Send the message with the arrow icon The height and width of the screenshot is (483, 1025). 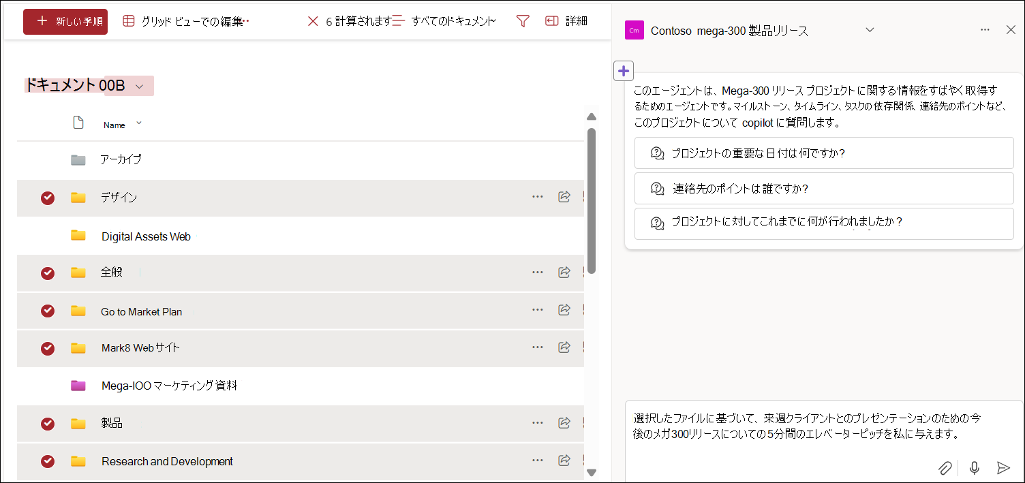point(1003,467)
